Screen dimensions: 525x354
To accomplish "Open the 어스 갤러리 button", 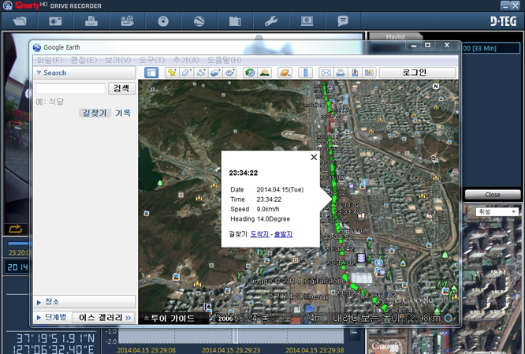I will [104, 317].
